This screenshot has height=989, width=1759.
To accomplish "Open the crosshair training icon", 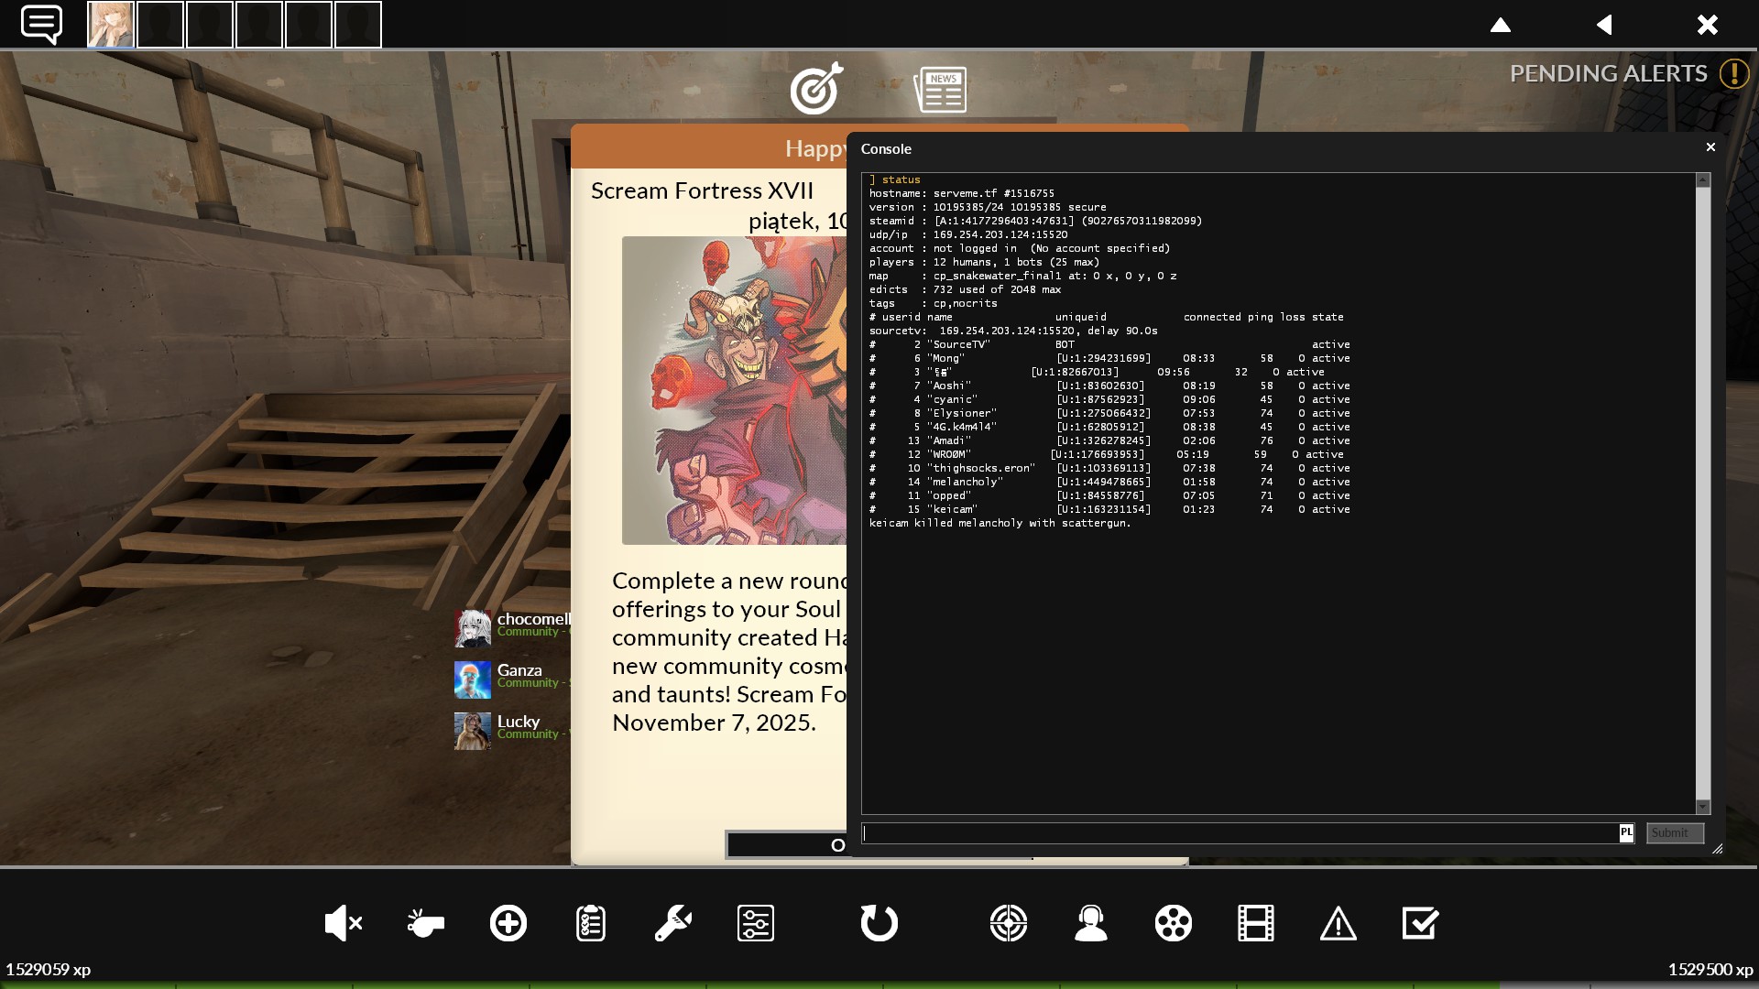I will click(1009, 923).
